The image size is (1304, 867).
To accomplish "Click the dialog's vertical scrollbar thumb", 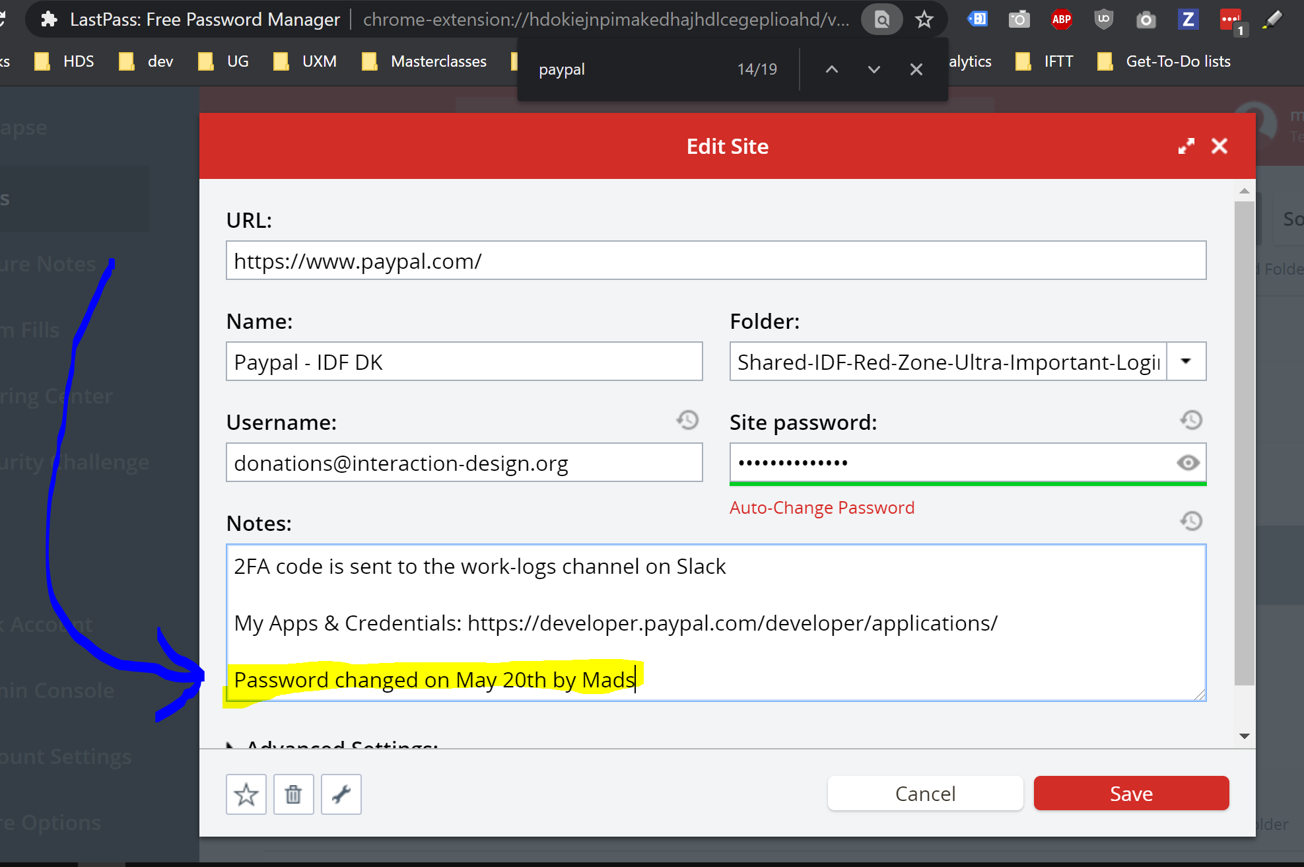I will (x=1244, y=442).
